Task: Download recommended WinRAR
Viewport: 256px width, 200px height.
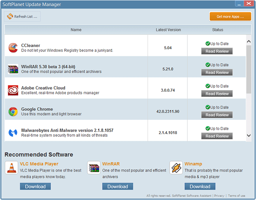Action: coord(117,186)
